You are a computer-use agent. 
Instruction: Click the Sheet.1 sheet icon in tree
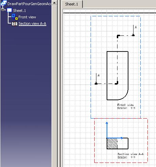9,10
